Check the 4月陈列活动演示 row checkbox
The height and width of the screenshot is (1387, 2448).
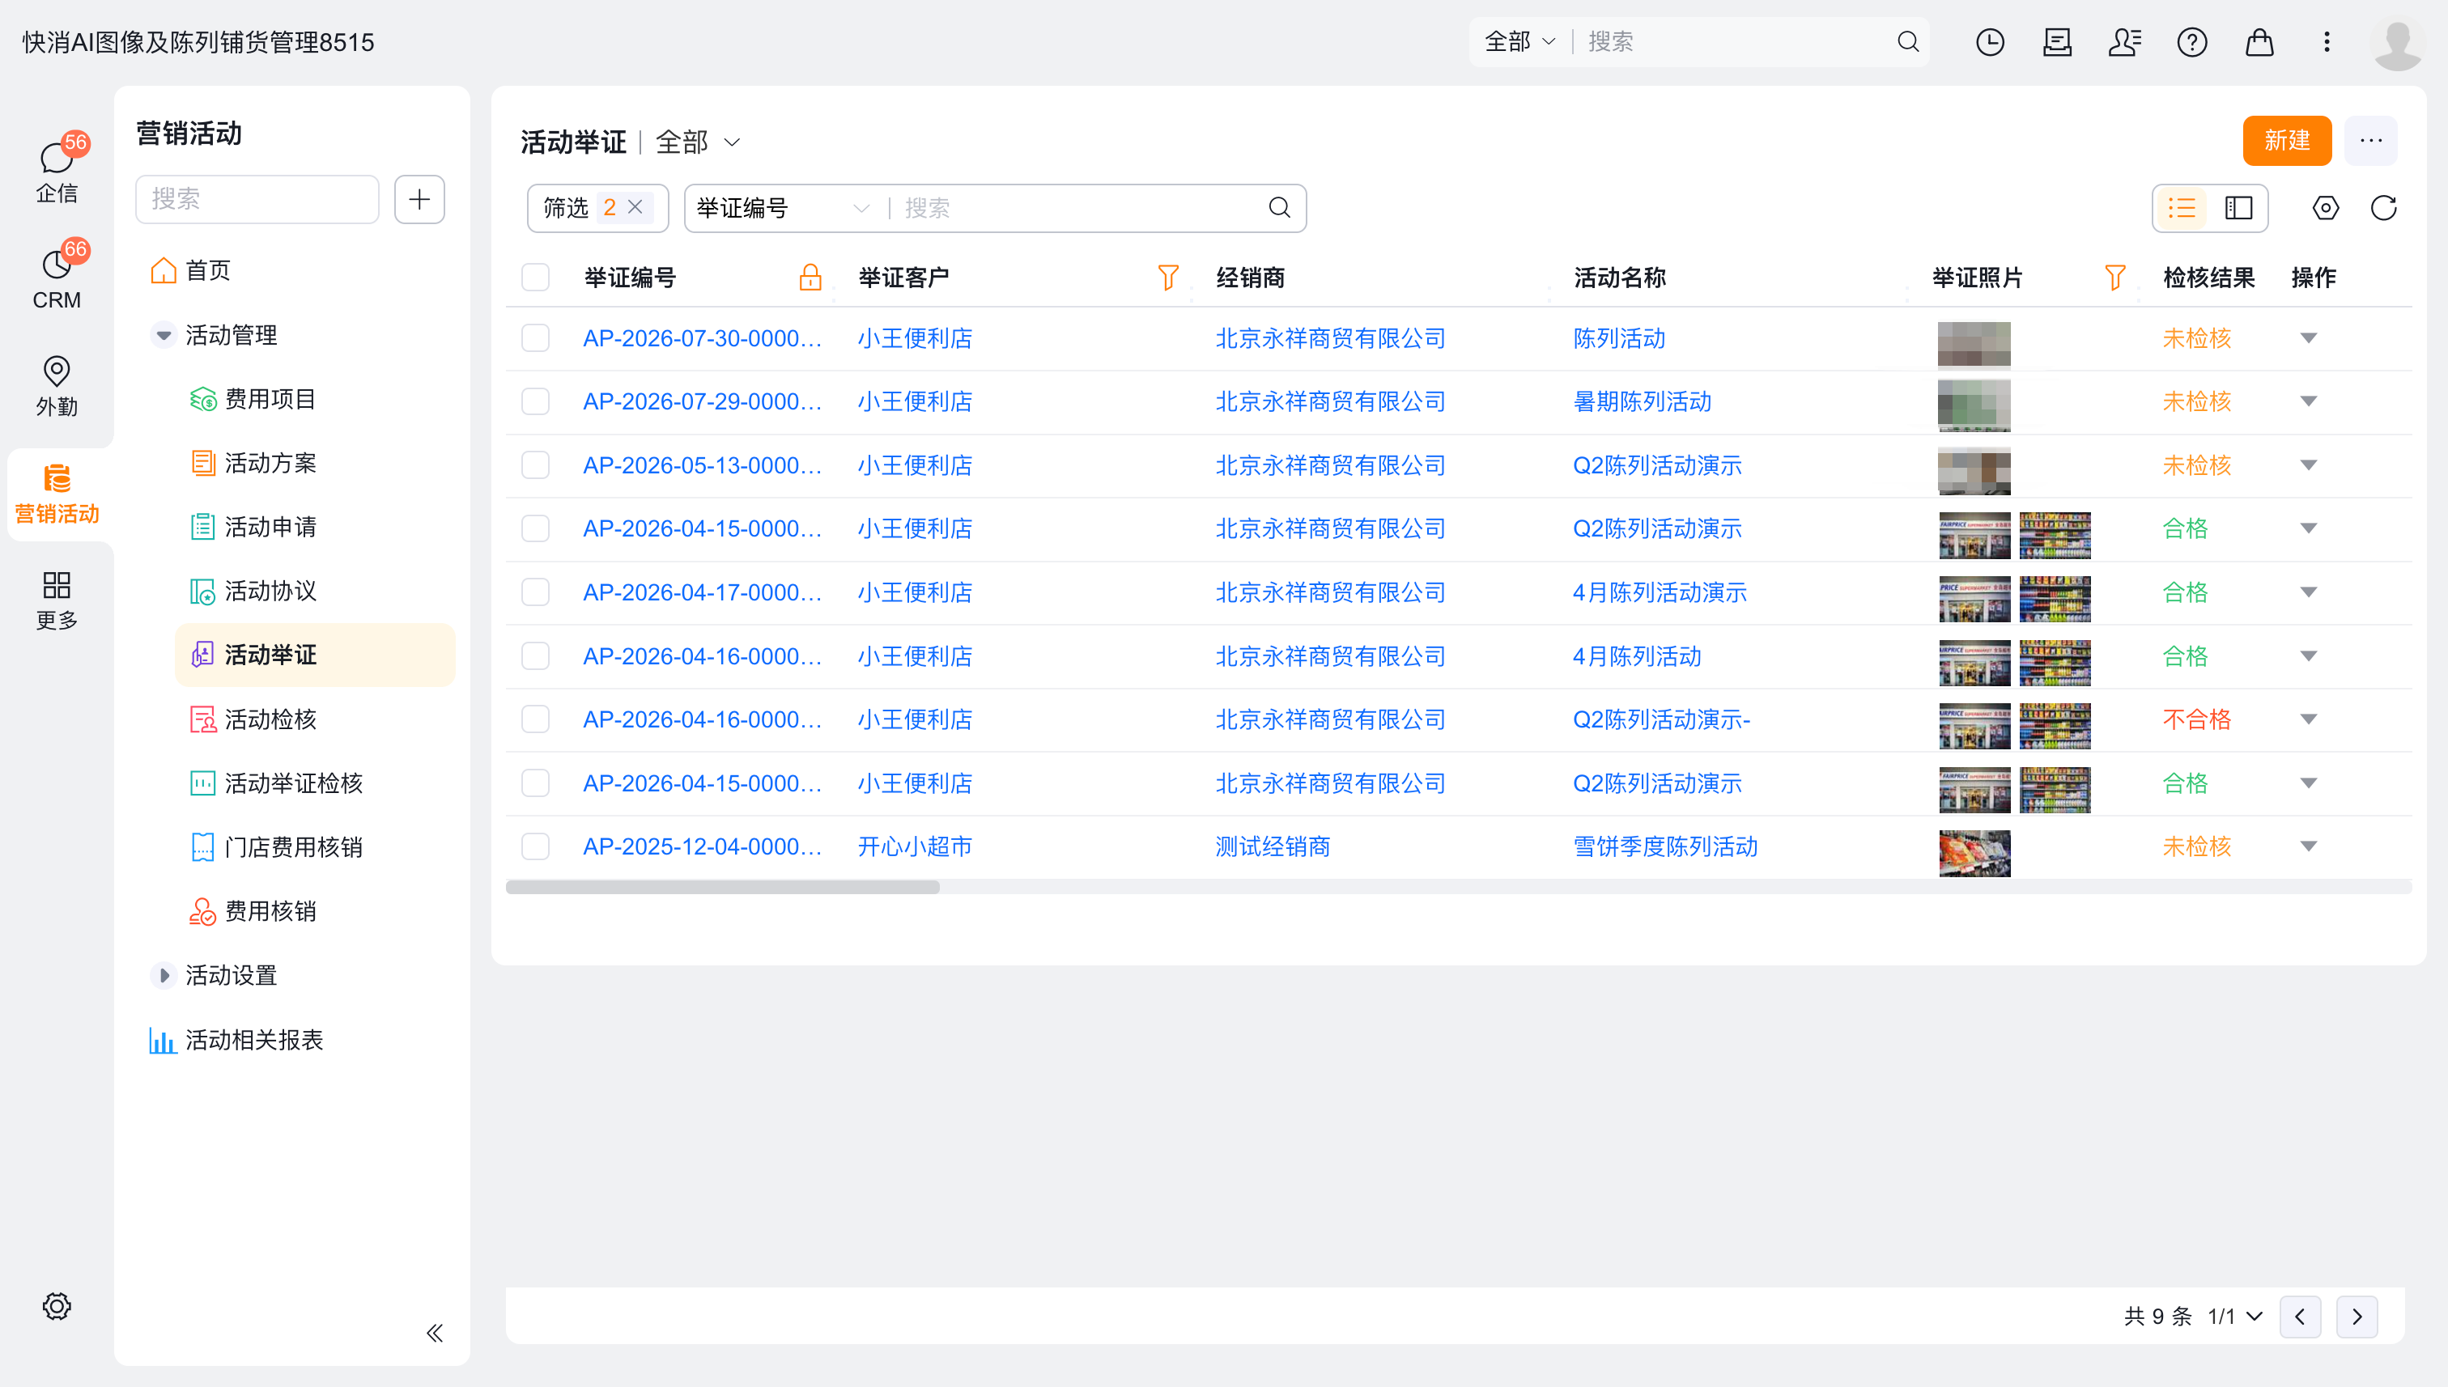(536, 592)
